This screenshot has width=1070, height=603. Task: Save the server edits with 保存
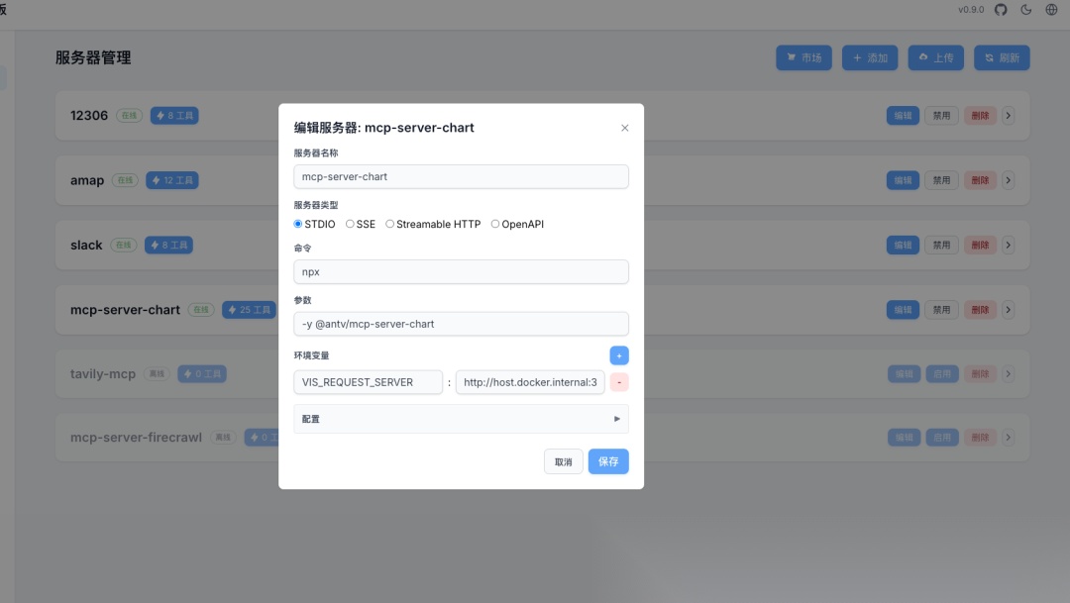[x=607, y=460]
